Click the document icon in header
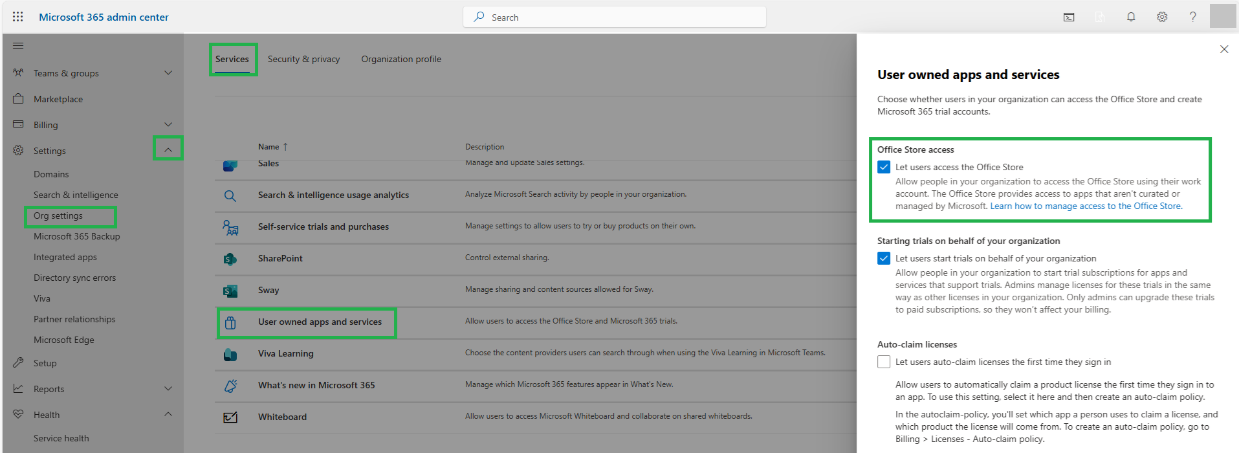 pos(1100,17)
